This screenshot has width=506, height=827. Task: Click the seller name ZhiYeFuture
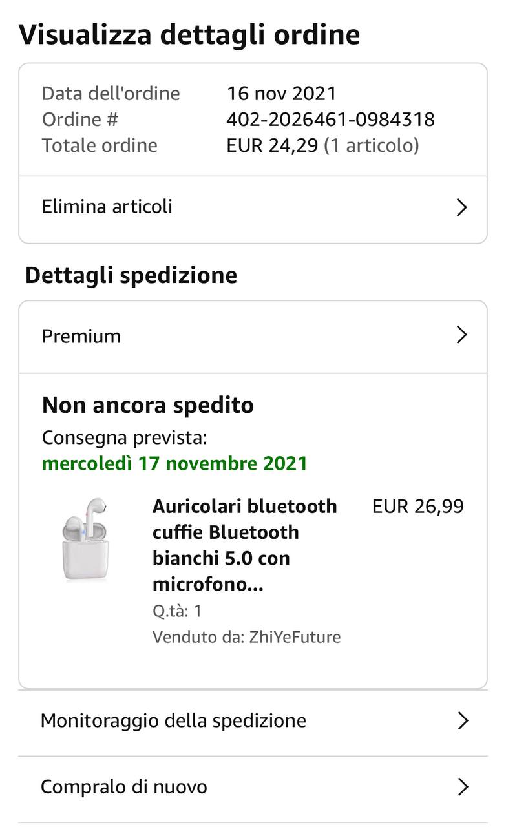click(x=295, y=637)
